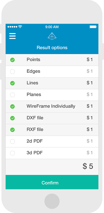Screen dimensions: 104x213
Task: Tap the phone home button
Action: pyautogui.click(x=52, y=201)
